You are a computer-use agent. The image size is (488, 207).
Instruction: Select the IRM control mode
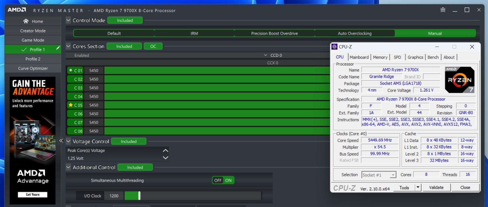[194, 33]
